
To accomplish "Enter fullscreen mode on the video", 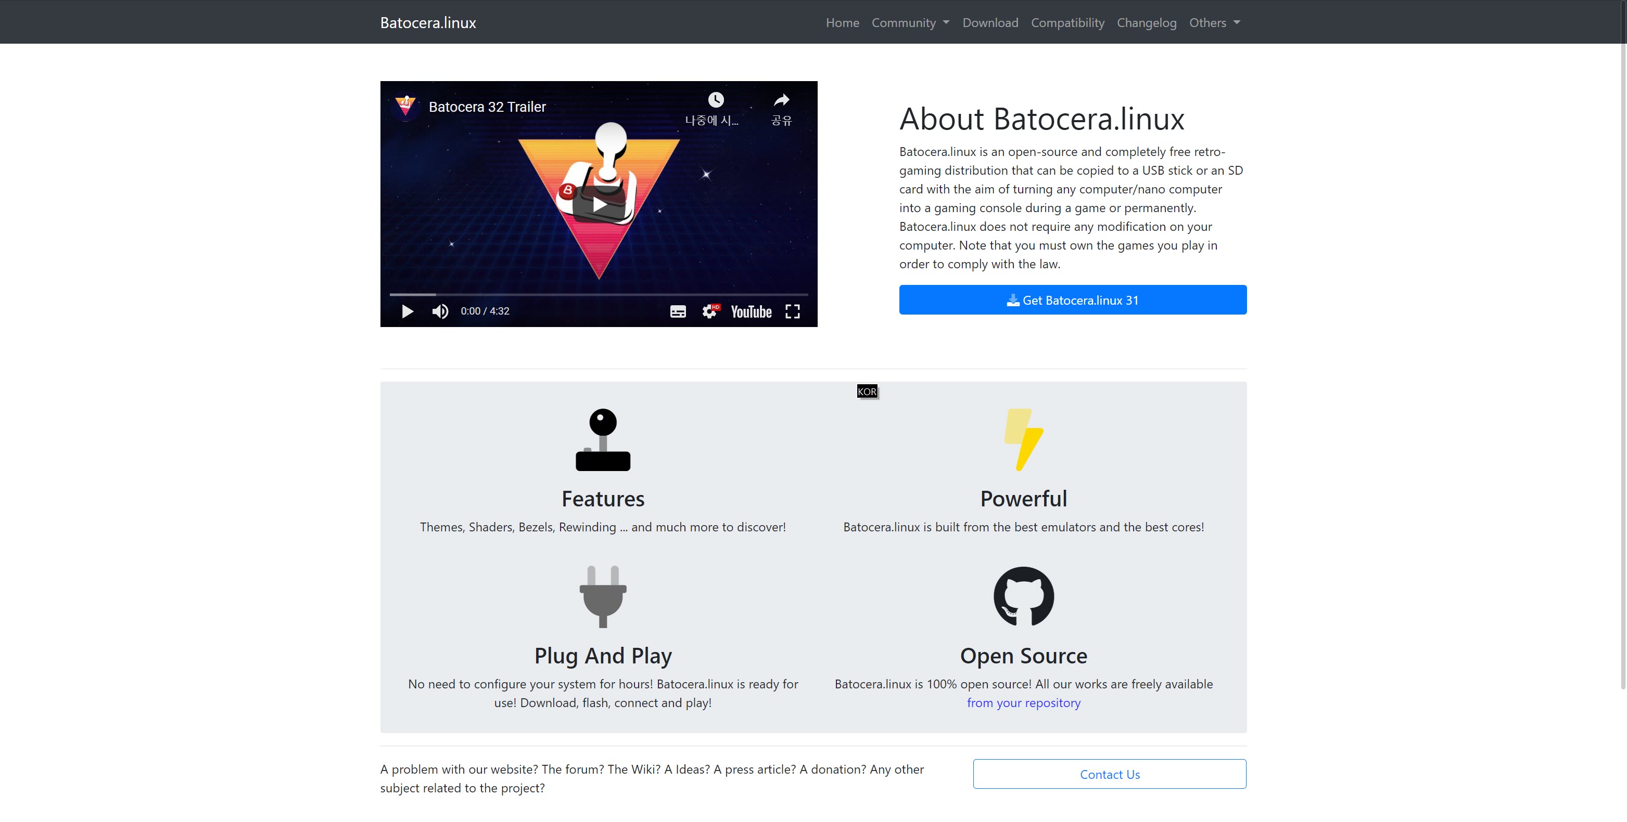I will coord(793,311).
